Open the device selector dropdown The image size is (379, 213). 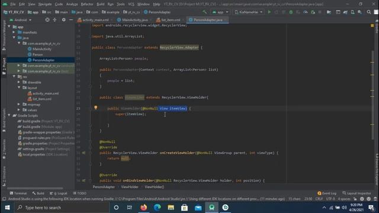tap(249, 12)
